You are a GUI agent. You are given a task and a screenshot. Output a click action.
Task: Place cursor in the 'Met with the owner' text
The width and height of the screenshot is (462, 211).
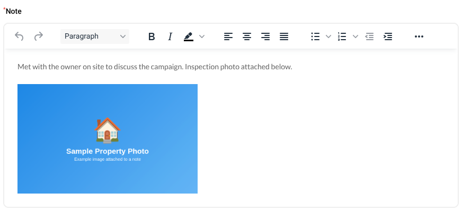(x=155, y=67)
